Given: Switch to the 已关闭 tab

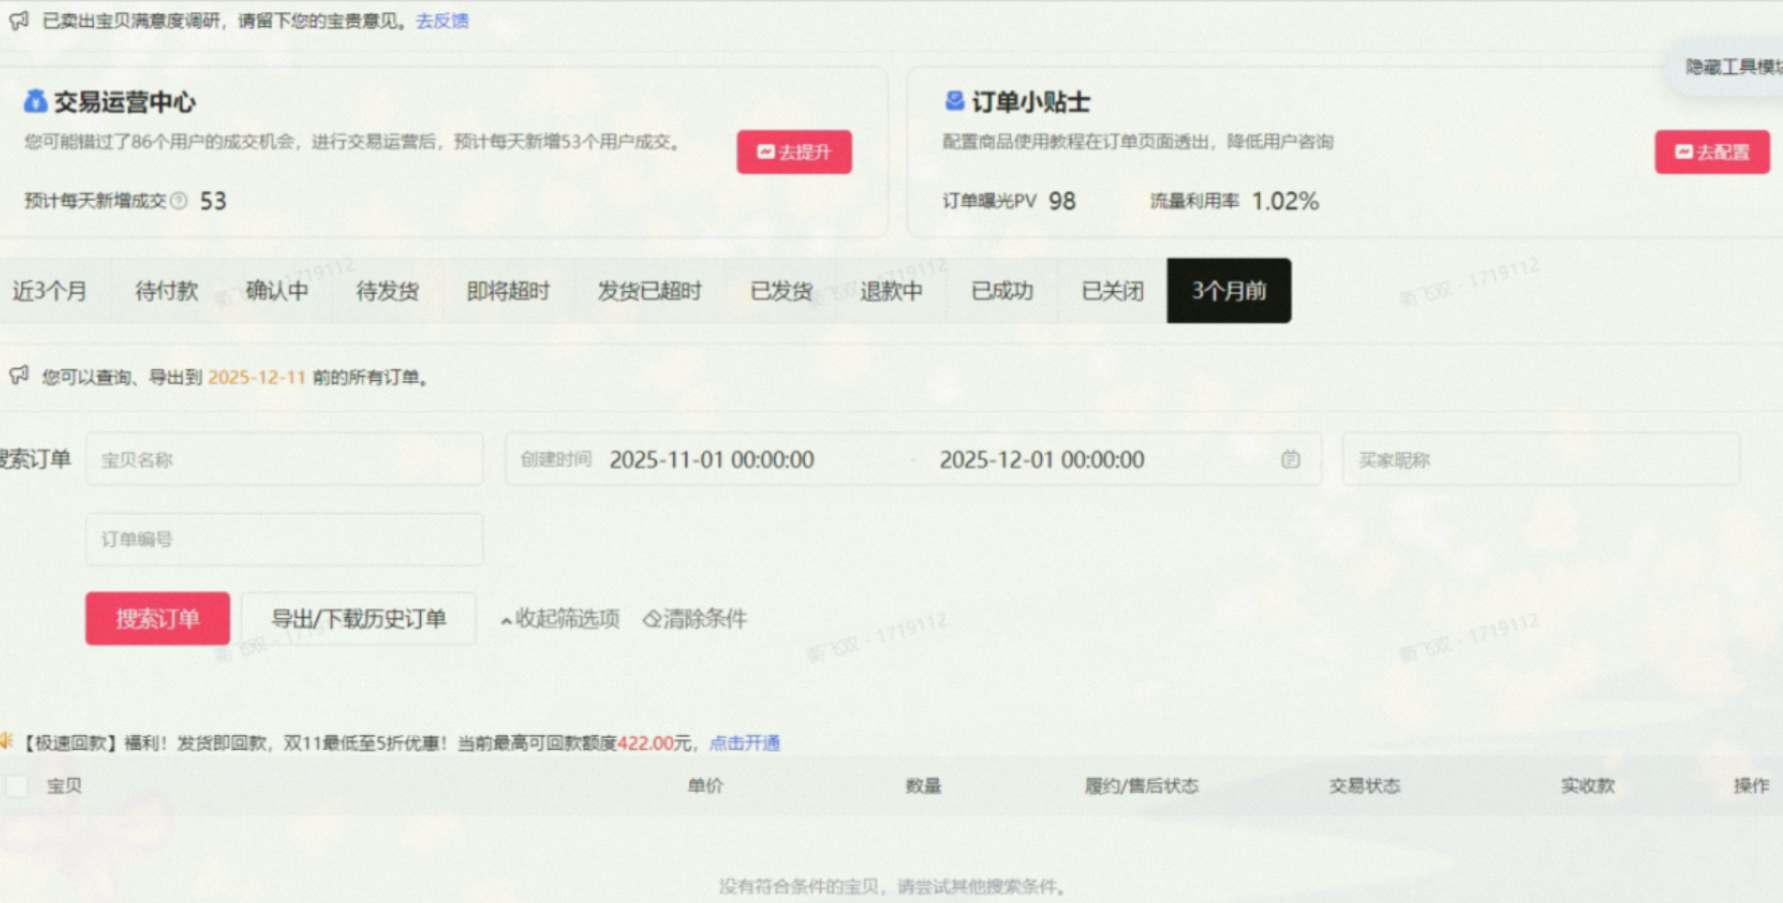Looking at the screenshot, I should [x=1112, y=291].
